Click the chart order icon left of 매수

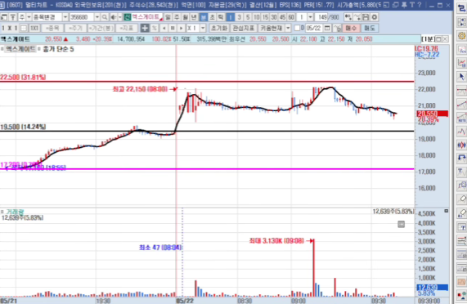(338, 29)
